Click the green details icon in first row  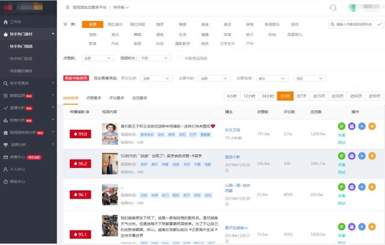(x=341, y=126)
